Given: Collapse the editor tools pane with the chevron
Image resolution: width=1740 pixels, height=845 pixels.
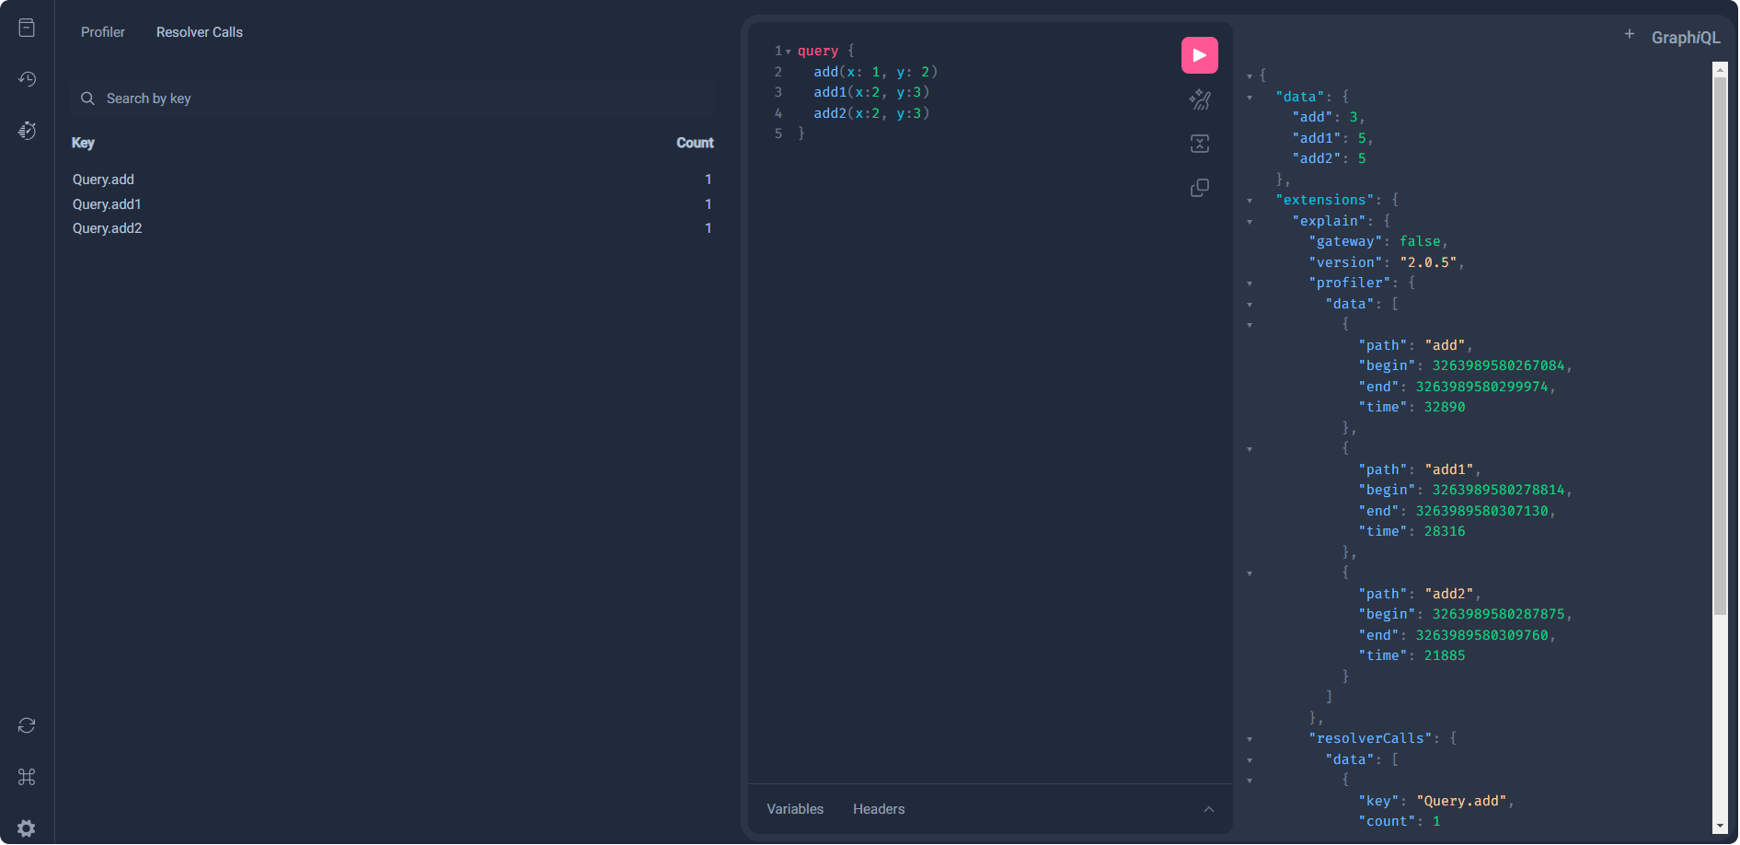Looking at the screenshot, I should point(1208,809).
